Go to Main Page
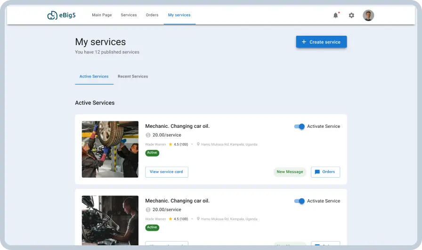This screenshot has height=250, width=422. (102, 15)
